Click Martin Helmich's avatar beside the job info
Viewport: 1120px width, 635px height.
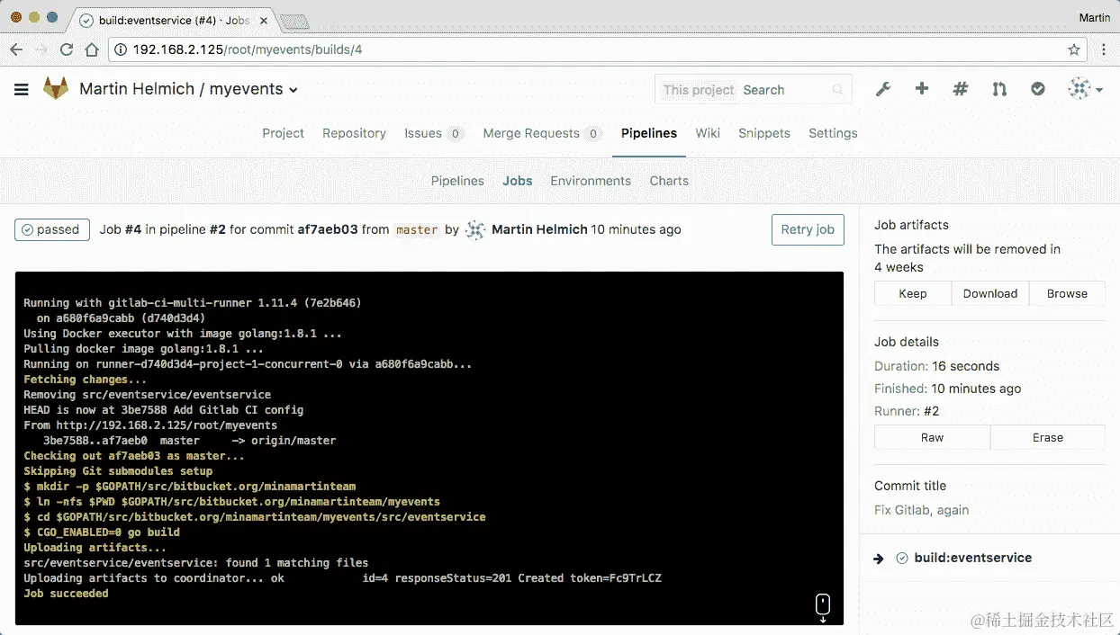[x=475, y=230]
